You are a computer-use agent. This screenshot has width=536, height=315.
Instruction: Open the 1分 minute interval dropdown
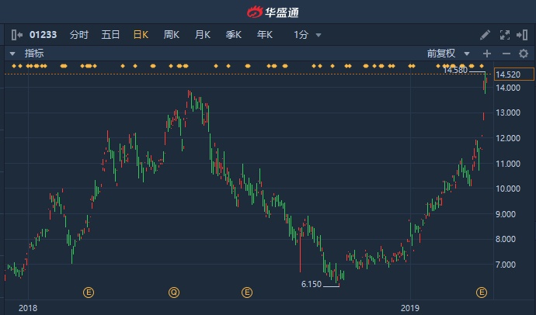(x=307, y=35)
